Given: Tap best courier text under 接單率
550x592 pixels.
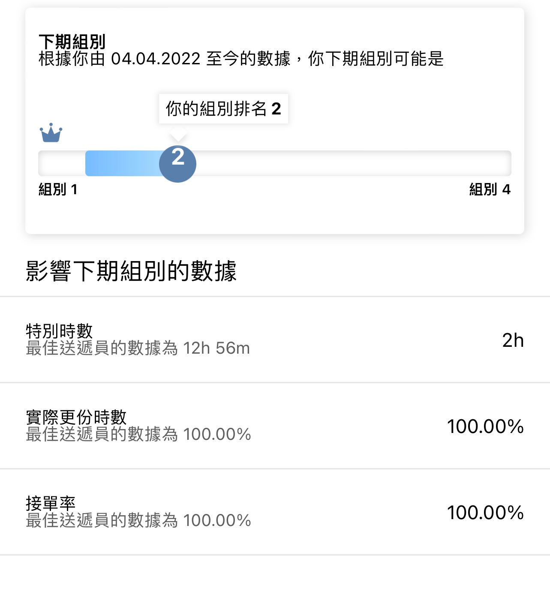Looking at the screenshot, I should 138,520.
